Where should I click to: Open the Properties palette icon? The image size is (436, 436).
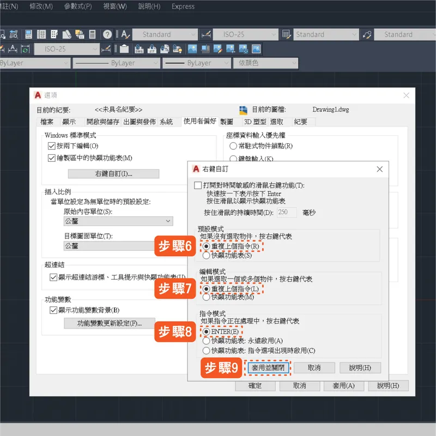click(28, 34)
